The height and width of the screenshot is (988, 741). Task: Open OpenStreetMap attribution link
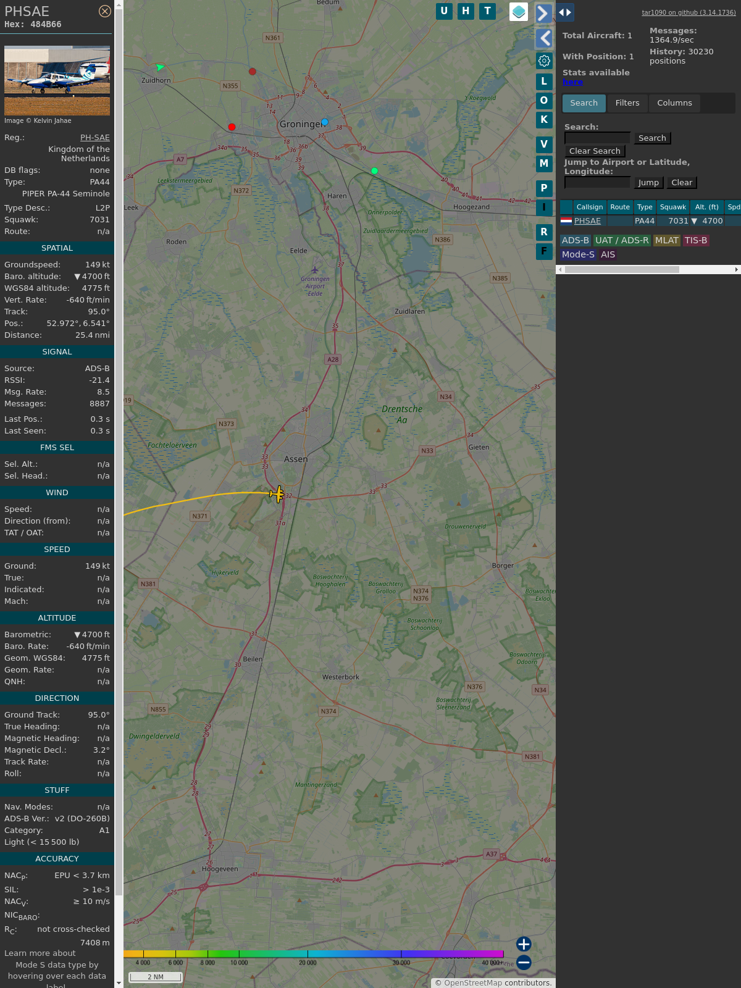point(472,983)
